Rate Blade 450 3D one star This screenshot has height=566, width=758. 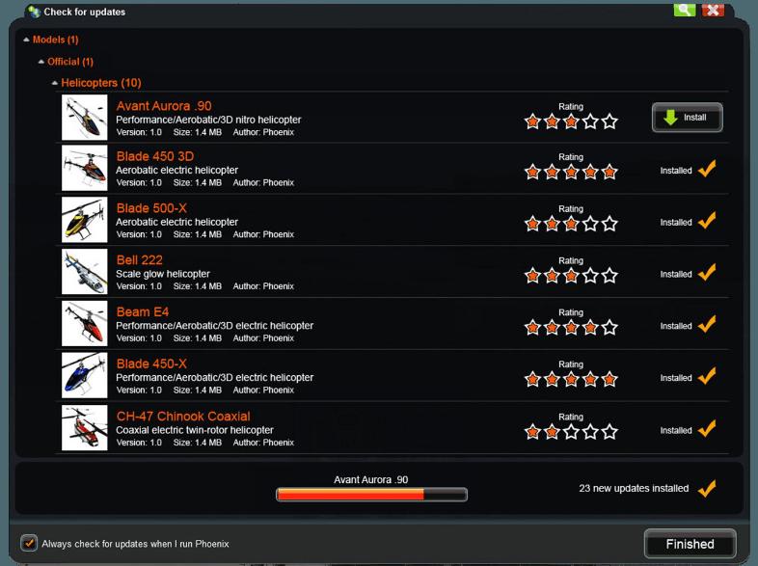tap(532, 172)
